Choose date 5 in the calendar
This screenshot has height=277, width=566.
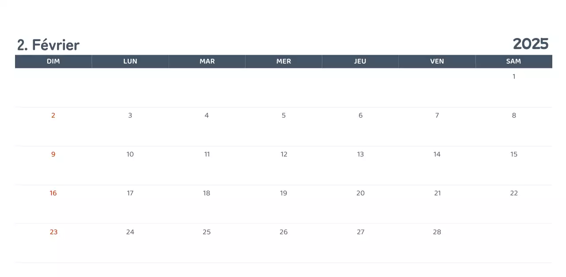[283, 115]
